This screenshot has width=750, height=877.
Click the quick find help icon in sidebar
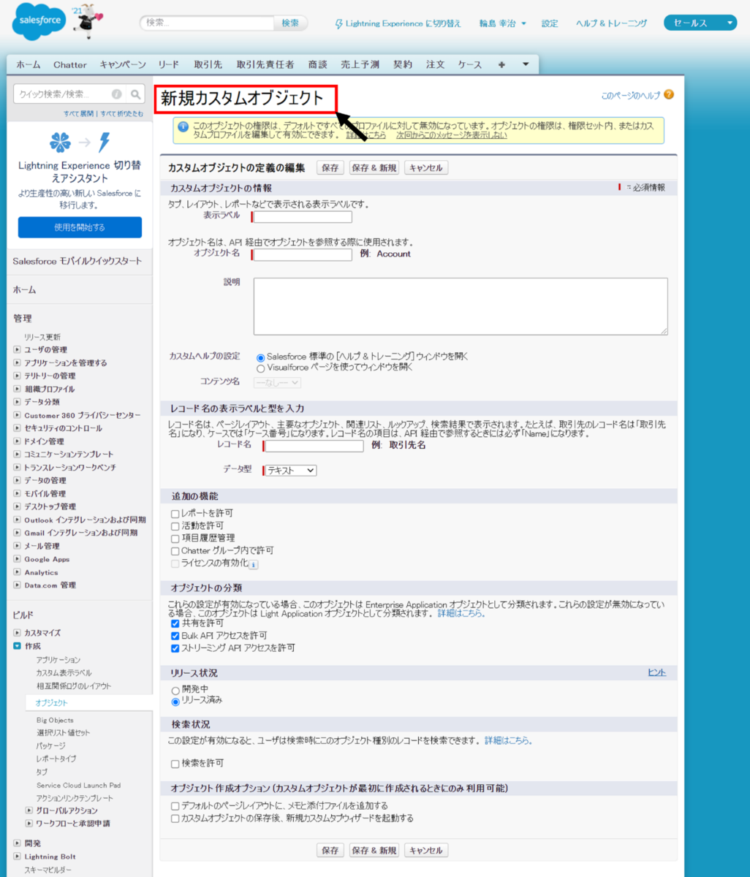point(116,94)
